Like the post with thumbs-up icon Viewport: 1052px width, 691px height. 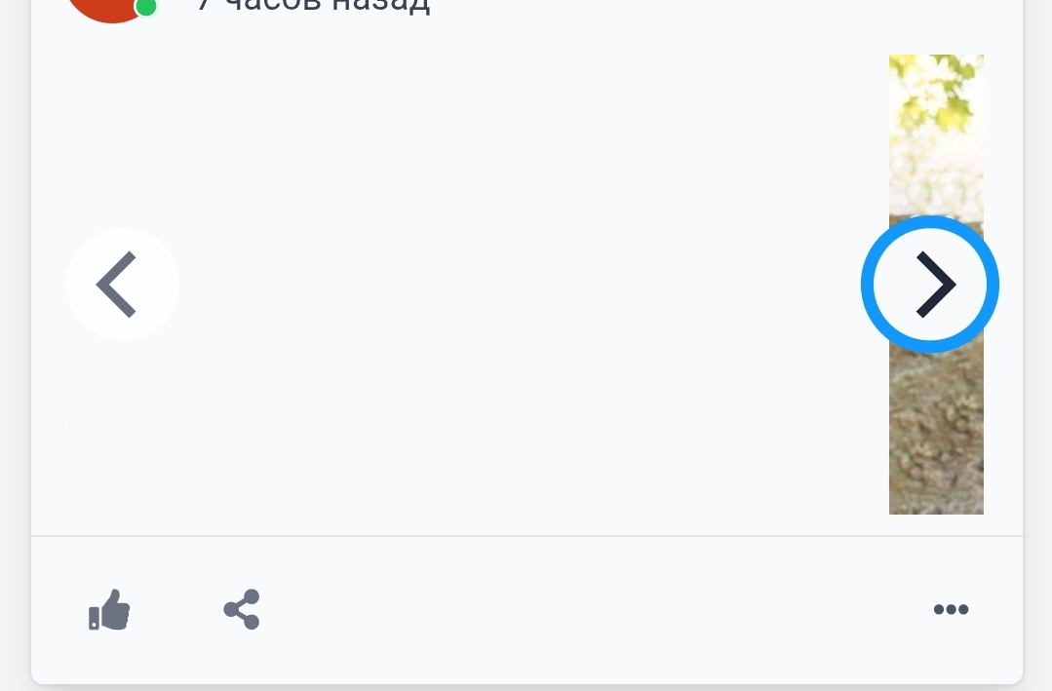point(109,610)
